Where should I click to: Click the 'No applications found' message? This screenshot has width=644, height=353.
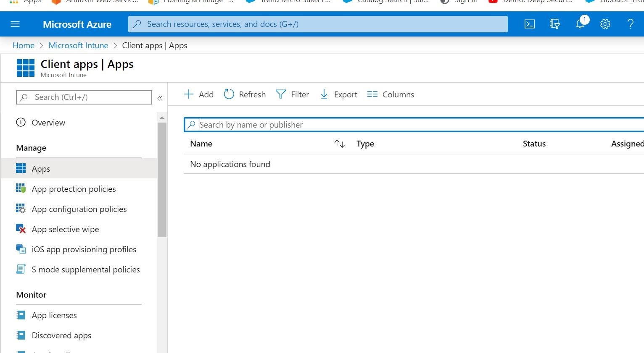point(230,164)
